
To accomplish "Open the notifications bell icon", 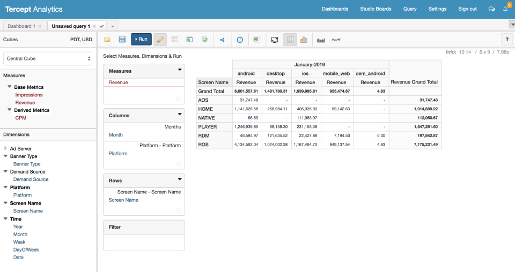I will click(505, 9).
